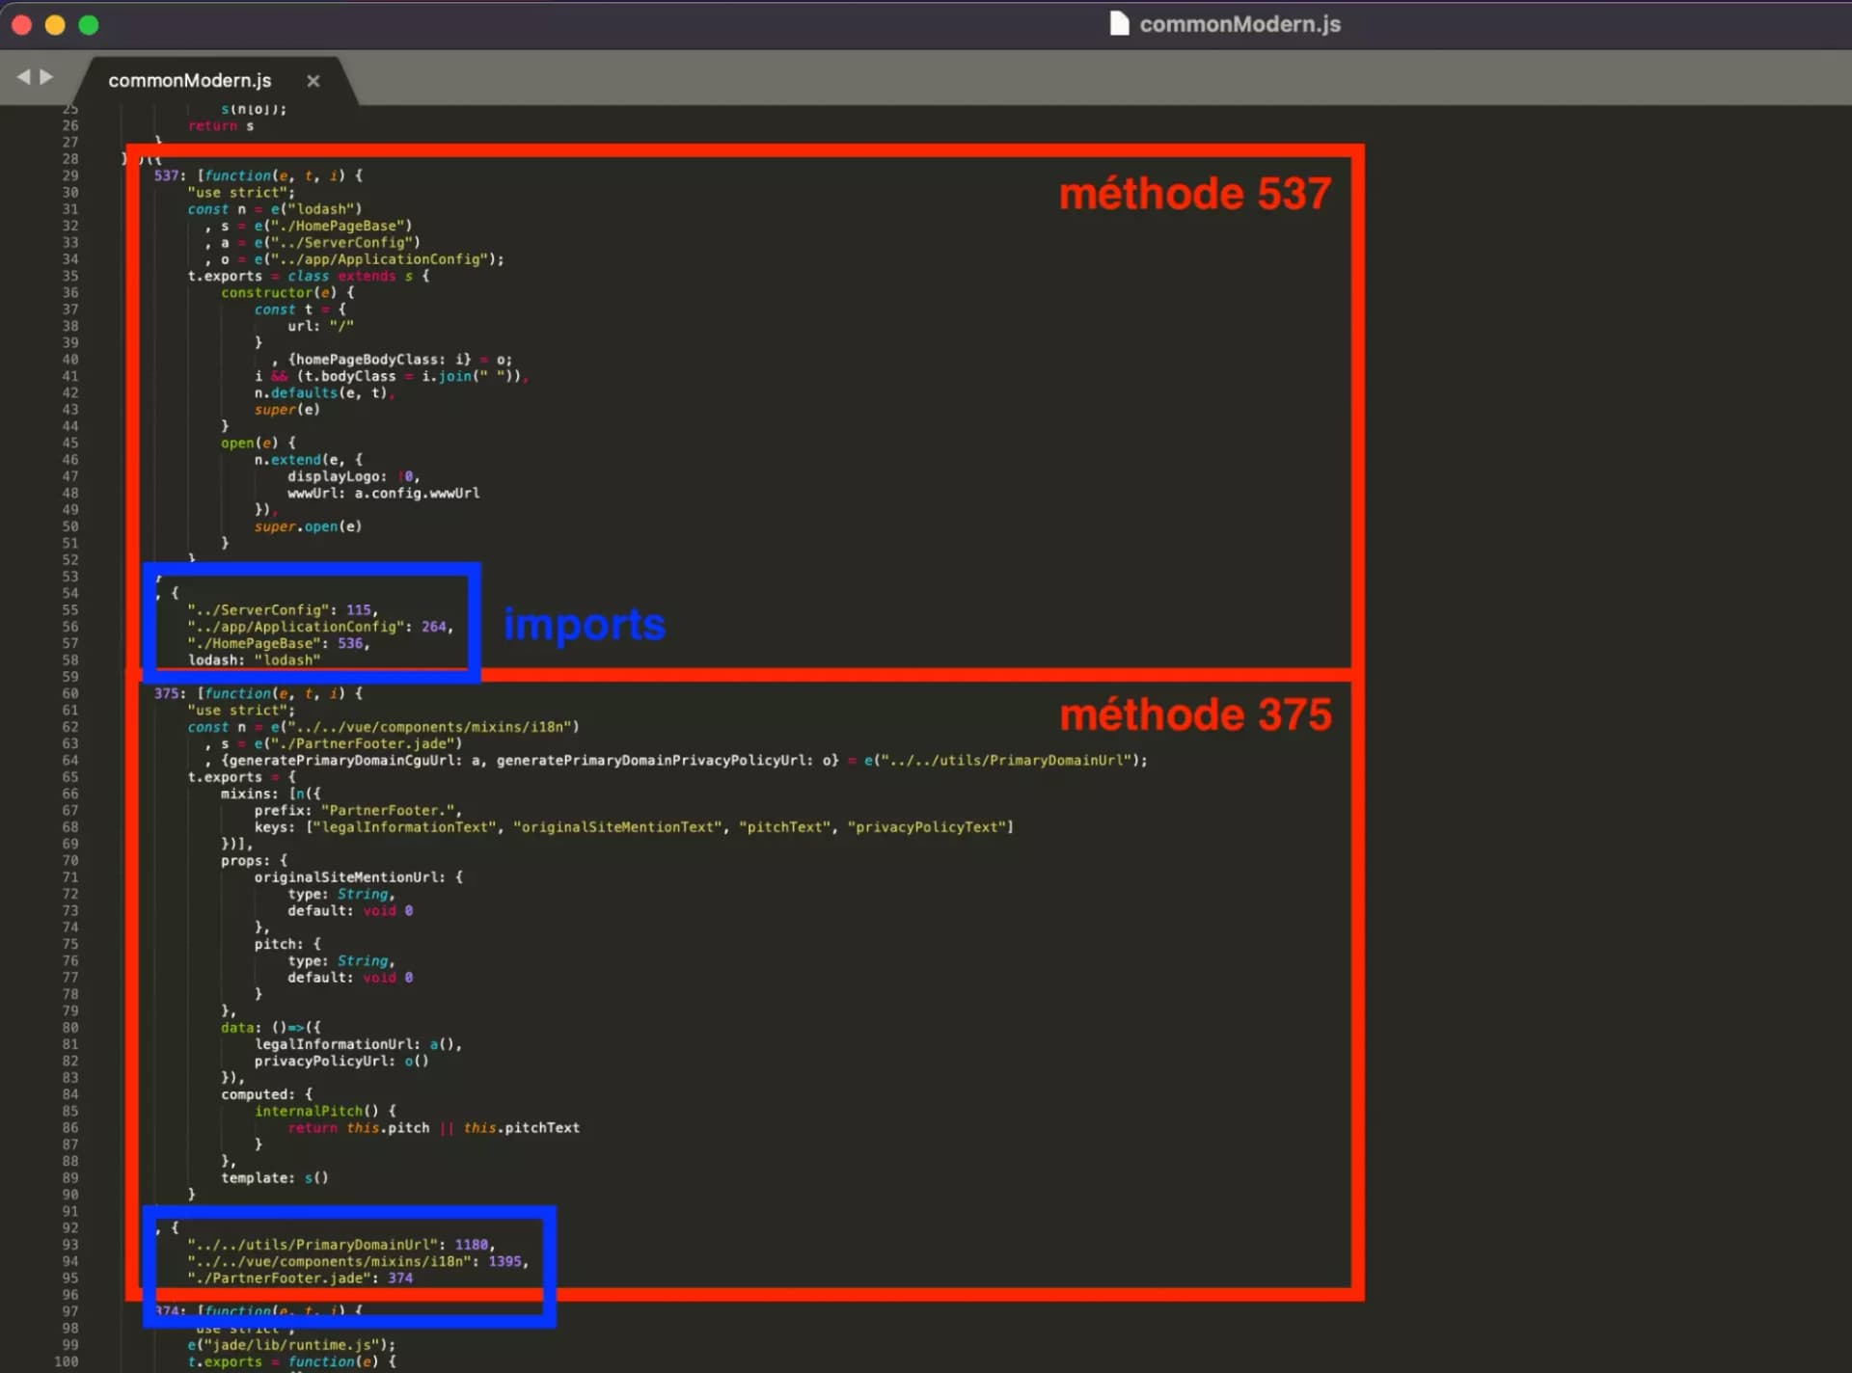Select the commonModern.js tab
The height and width of the screenshot is (1373, 1852).
pos(190,81)
